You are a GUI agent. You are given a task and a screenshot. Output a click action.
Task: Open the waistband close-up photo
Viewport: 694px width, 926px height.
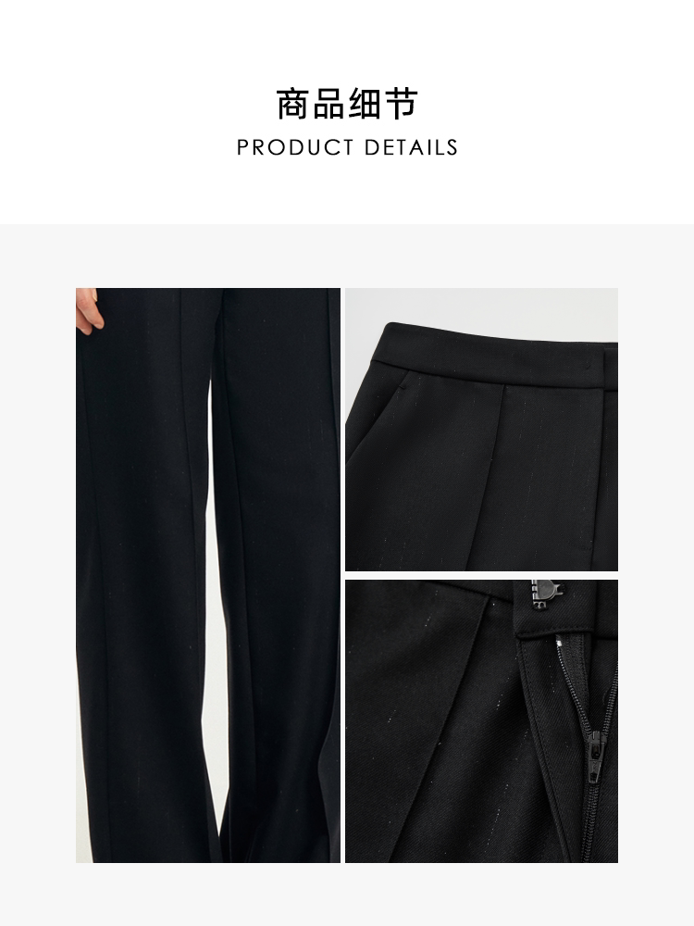[481, 430]
